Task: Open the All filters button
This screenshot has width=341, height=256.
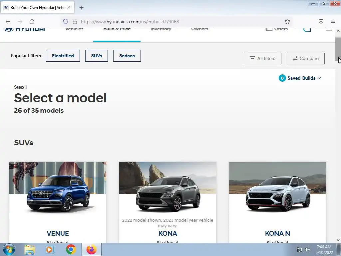Action: point(262,58)
